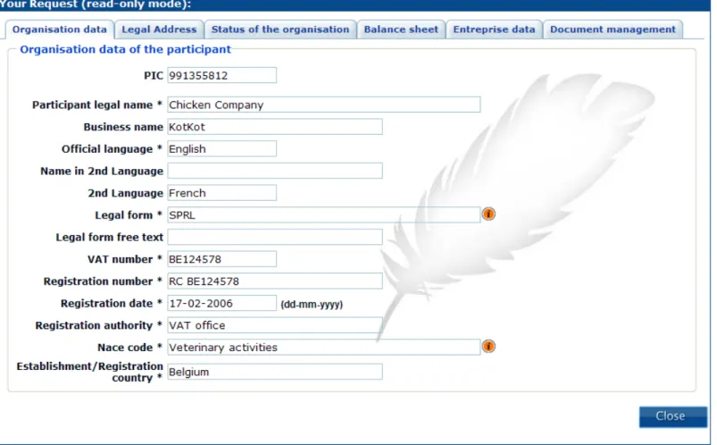Click the 'Business name' label

[x=123, y=127]
